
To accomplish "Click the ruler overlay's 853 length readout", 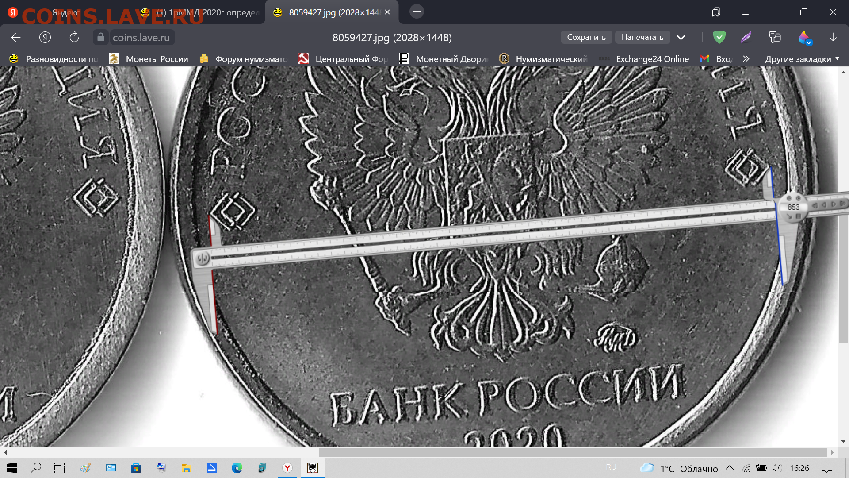I will (x=793, y=207).
